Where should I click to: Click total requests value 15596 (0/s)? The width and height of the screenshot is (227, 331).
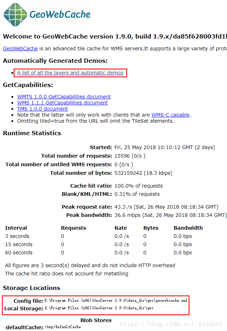(130, 156)
